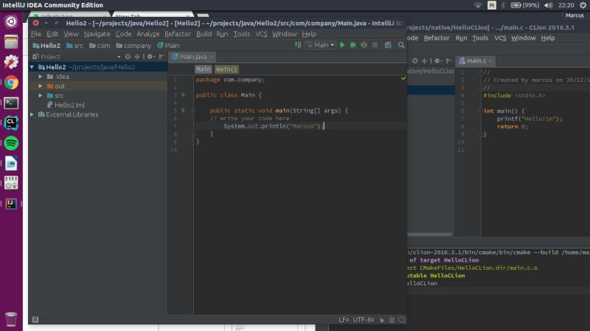The width and height of the screenshot is (590, 331).
Task: Expand the .idea folder
Action: pyautogui.click(x=41, y=77)
